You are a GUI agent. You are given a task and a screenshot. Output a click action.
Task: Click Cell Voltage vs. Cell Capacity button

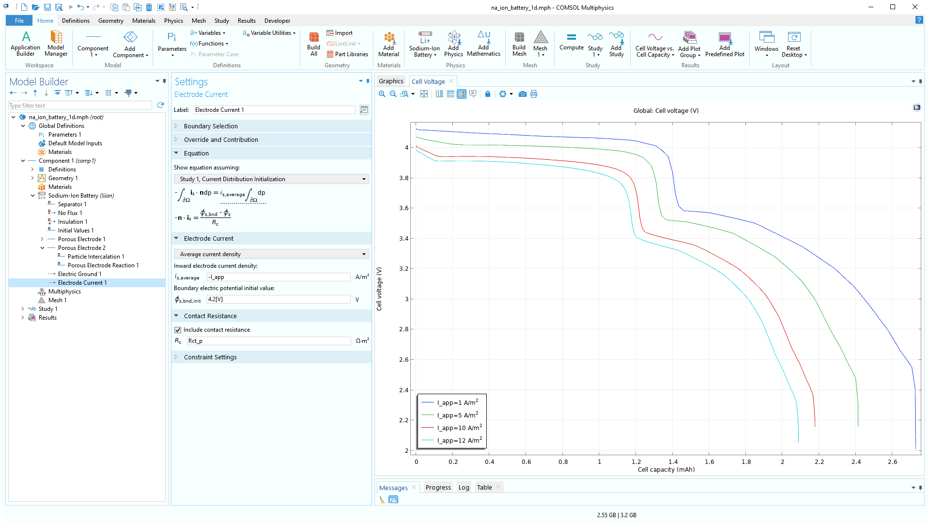654,44
